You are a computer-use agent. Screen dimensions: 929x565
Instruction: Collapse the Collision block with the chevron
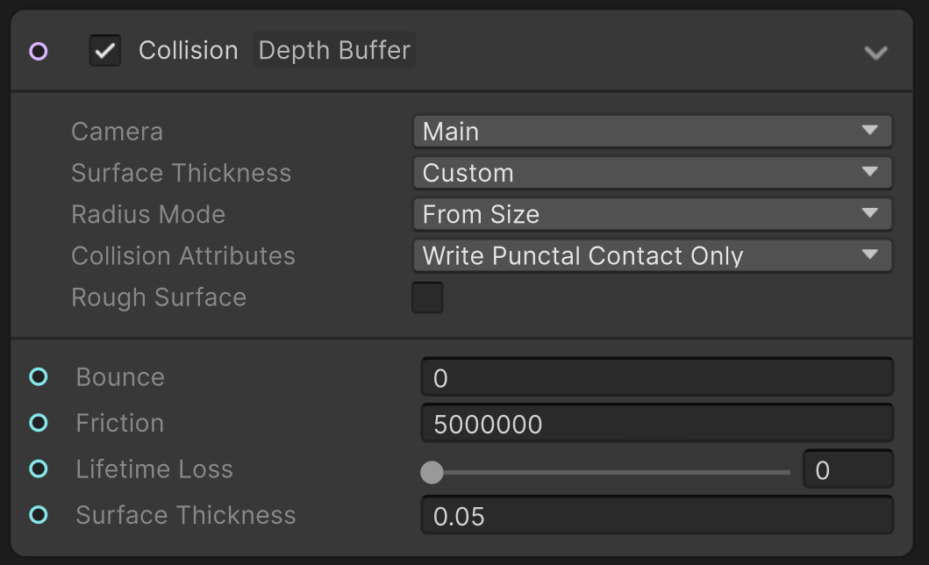(875, 53)
